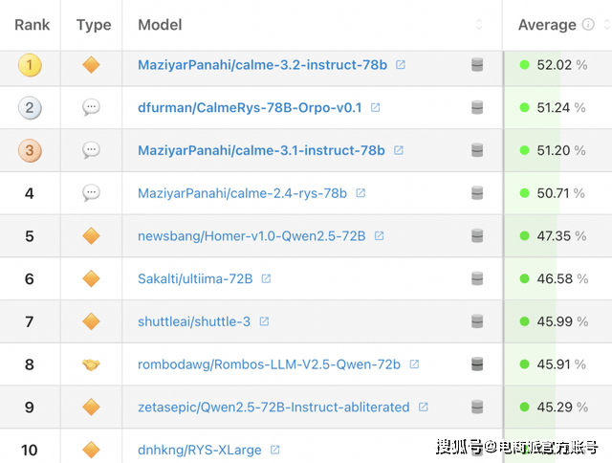Click handshake type icon in rank 8 row

coord(92,364)
